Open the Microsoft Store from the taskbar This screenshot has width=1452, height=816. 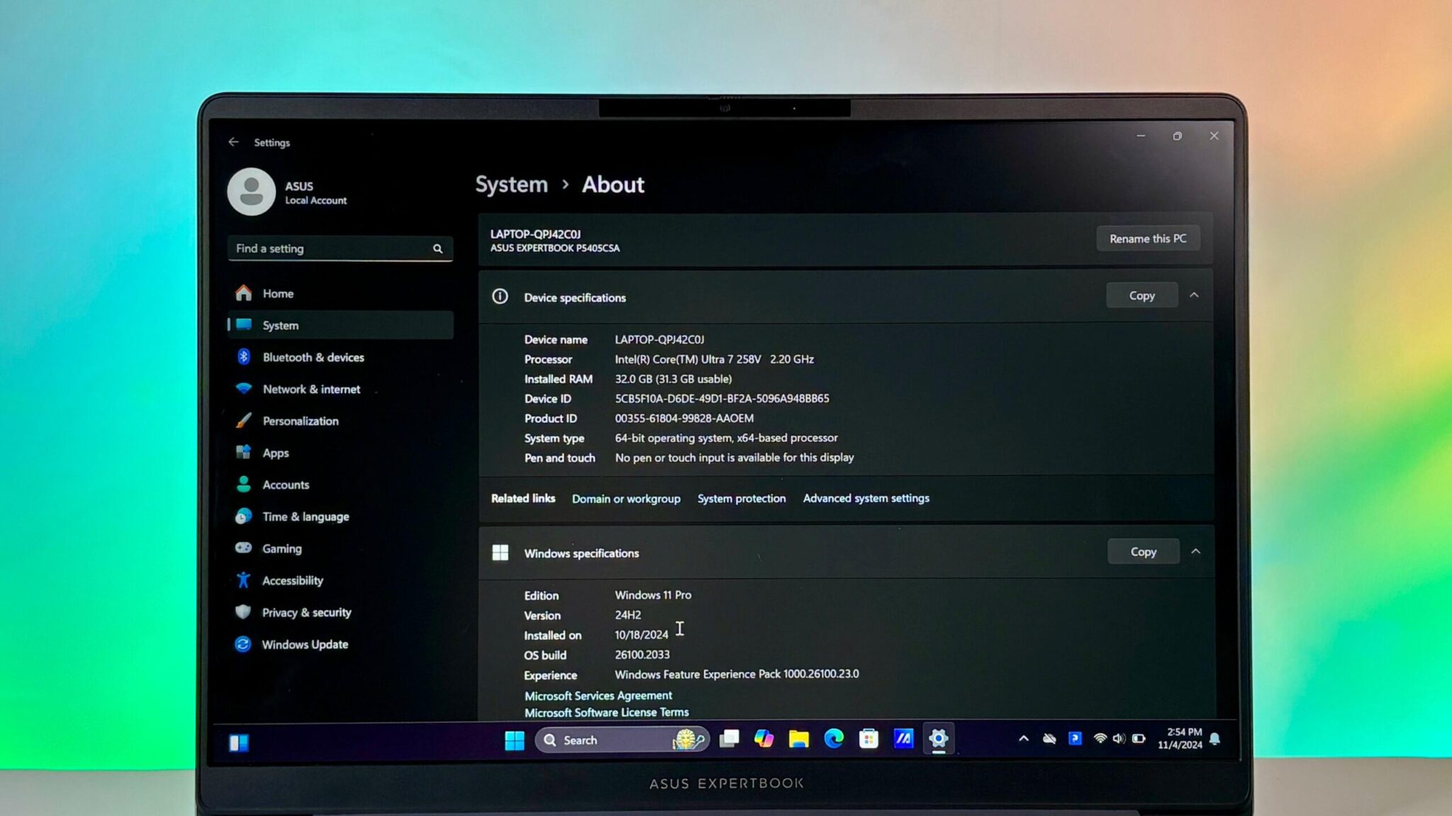(868, 739)
